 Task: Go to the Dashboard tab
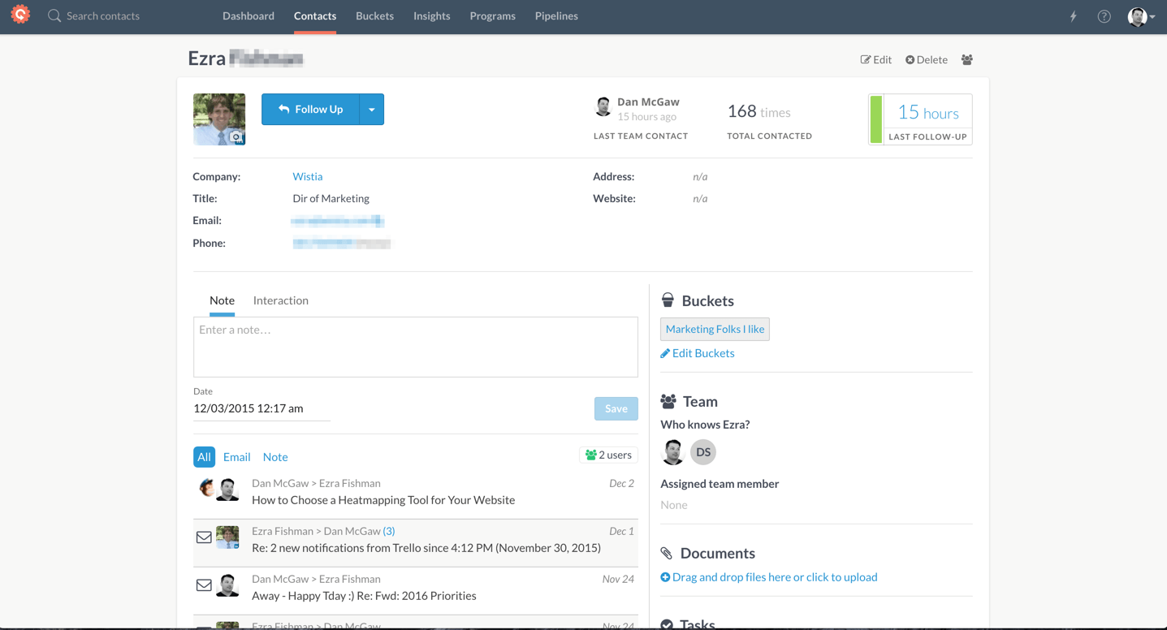click(x=249, y=16)
